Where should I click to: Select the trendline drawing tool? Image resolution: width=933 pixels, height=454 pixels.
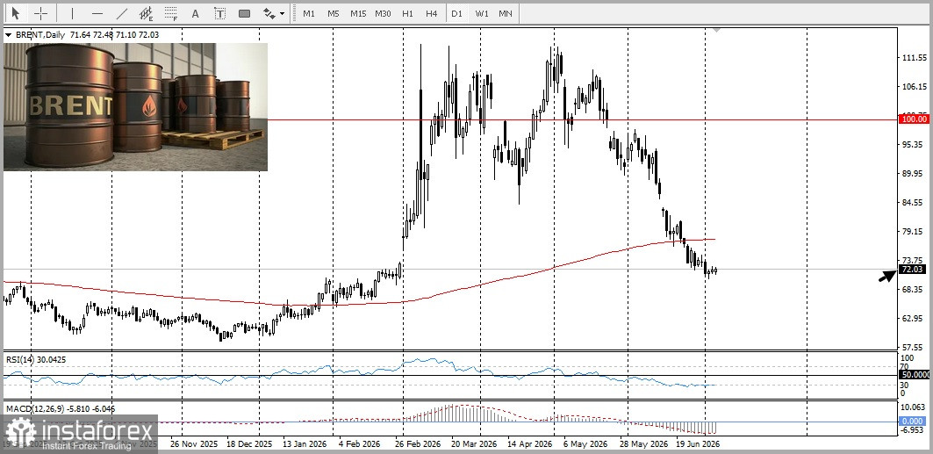pos(122,13)
